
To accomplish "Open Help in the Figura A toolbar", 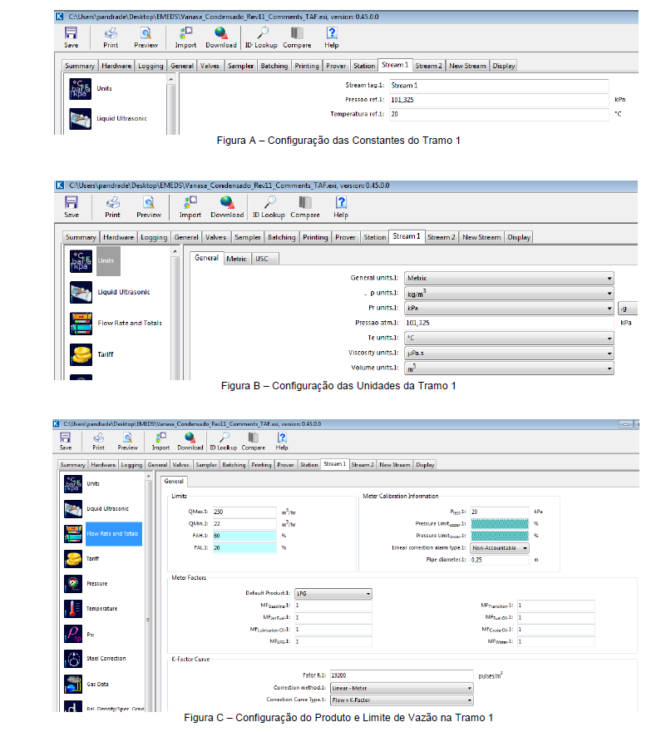I will pyautogui.click(x=331, y=37).
